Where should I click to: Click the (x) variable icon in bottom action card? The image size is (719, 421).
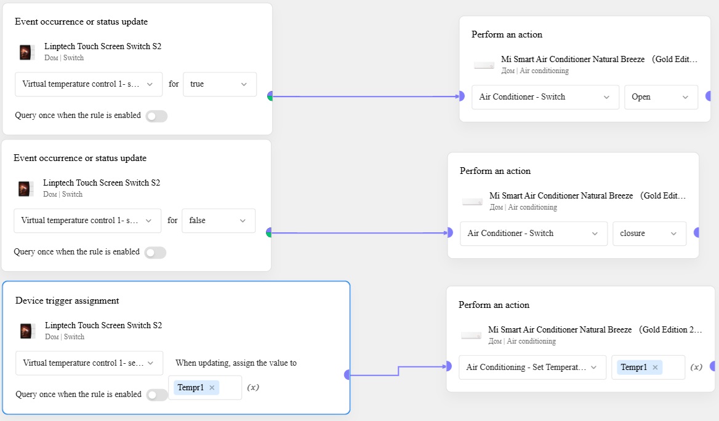coord(696,367)
